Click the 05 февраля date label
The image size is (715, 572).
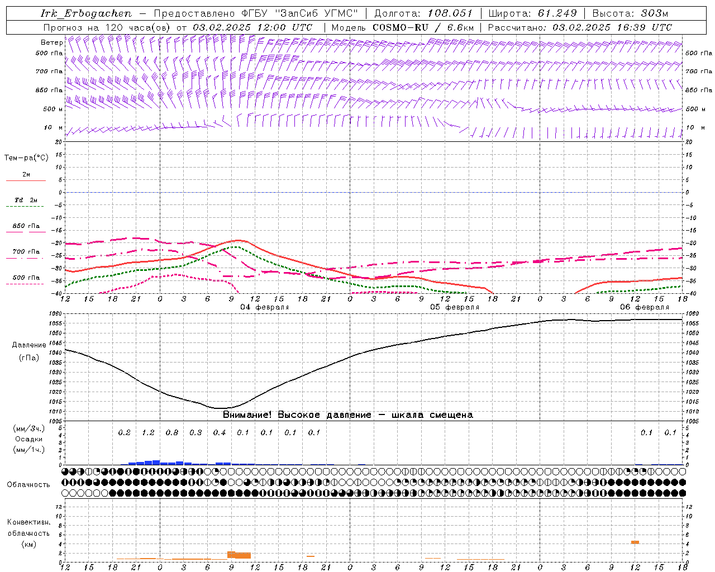pos(455,307)
